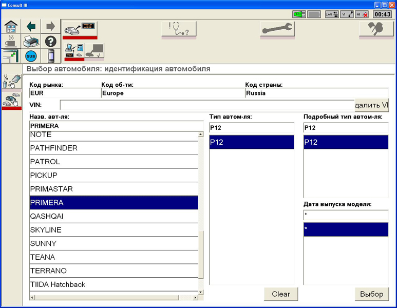Click the VI connection status icon
The image size is (397, 308).
pos(347,14)
